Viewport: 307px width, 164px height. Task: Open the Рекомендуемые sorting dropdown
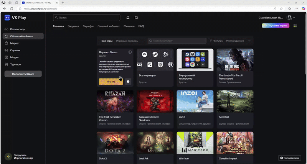pyautogui.click(x=238, y=41)
